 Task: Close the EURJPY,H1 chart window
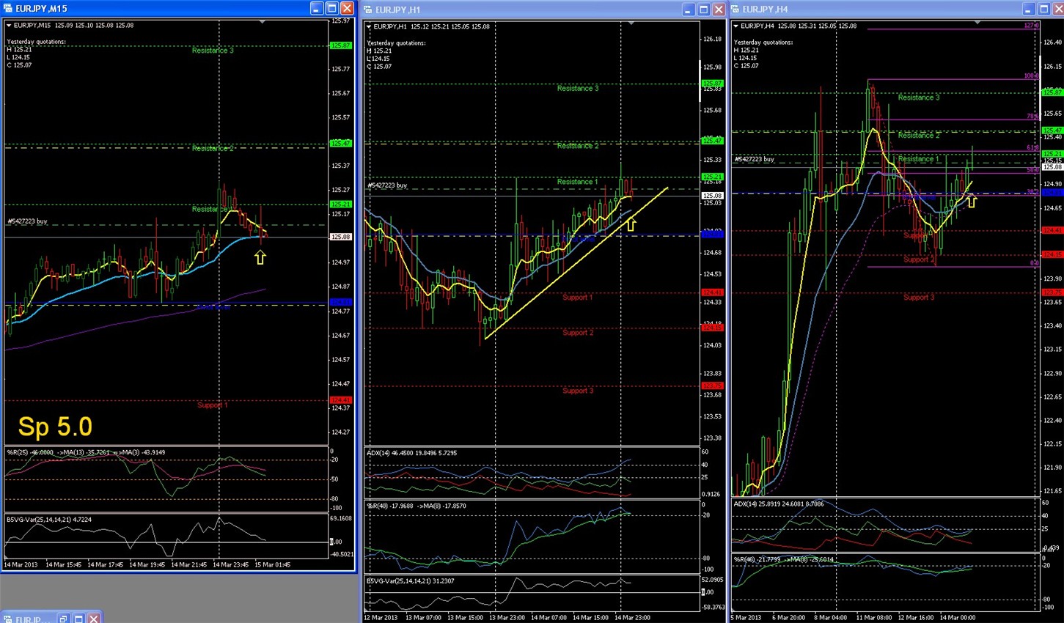click(x=719, y=10)
